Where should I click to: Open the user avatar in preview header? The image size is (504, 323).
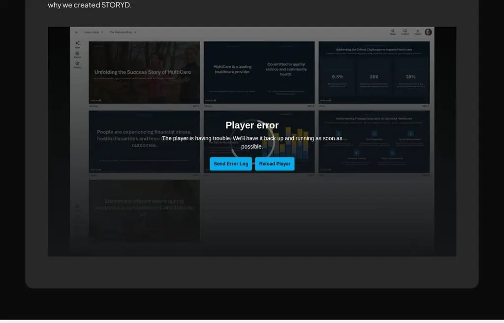pos(428,32)
